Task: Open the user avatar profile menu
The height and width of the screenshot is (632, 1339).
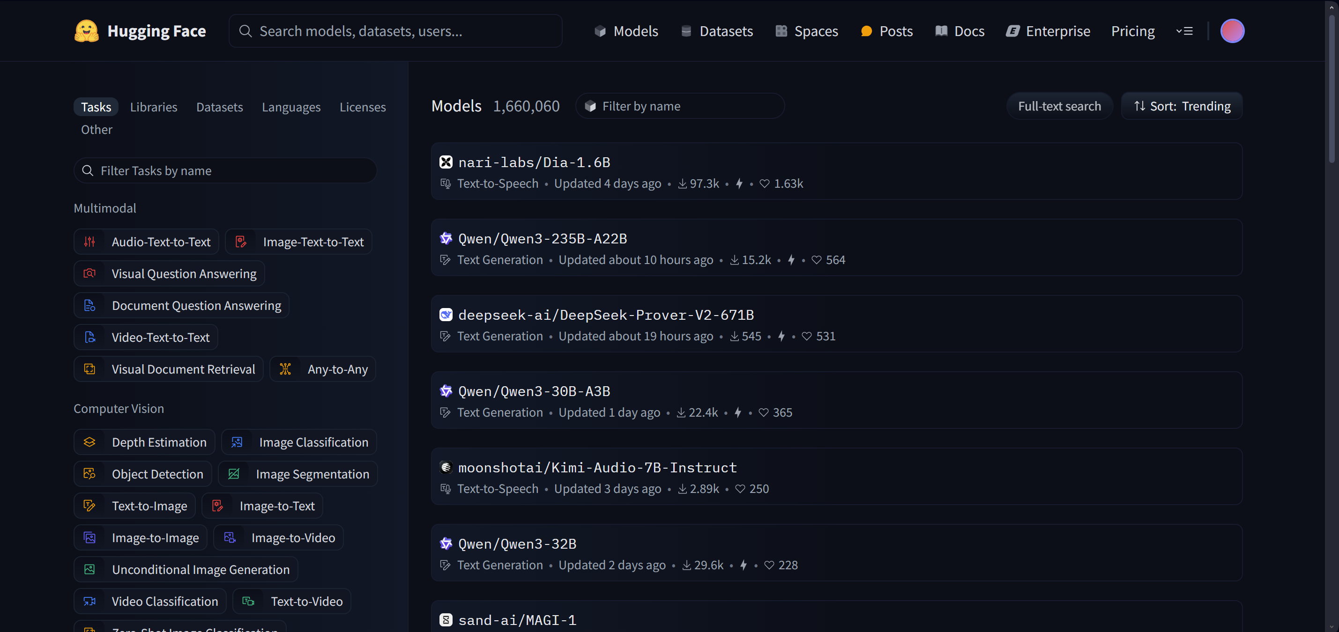Action: tap(1232, 31)
